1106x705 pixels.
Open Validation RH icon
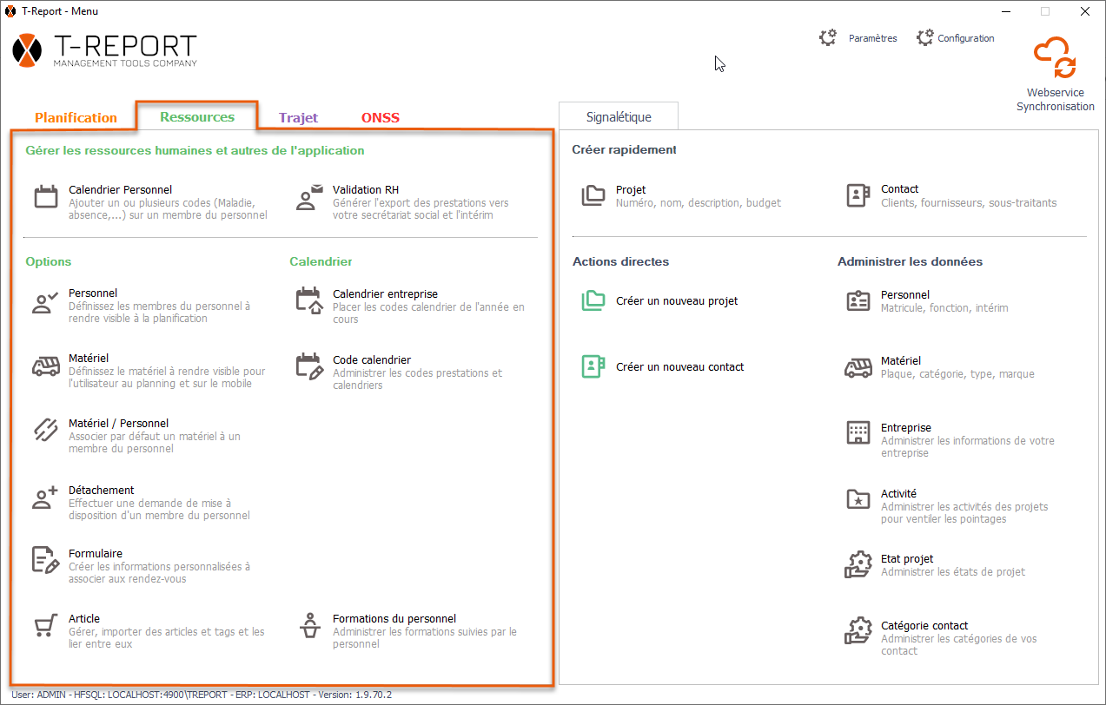click(x=309, y=197)
